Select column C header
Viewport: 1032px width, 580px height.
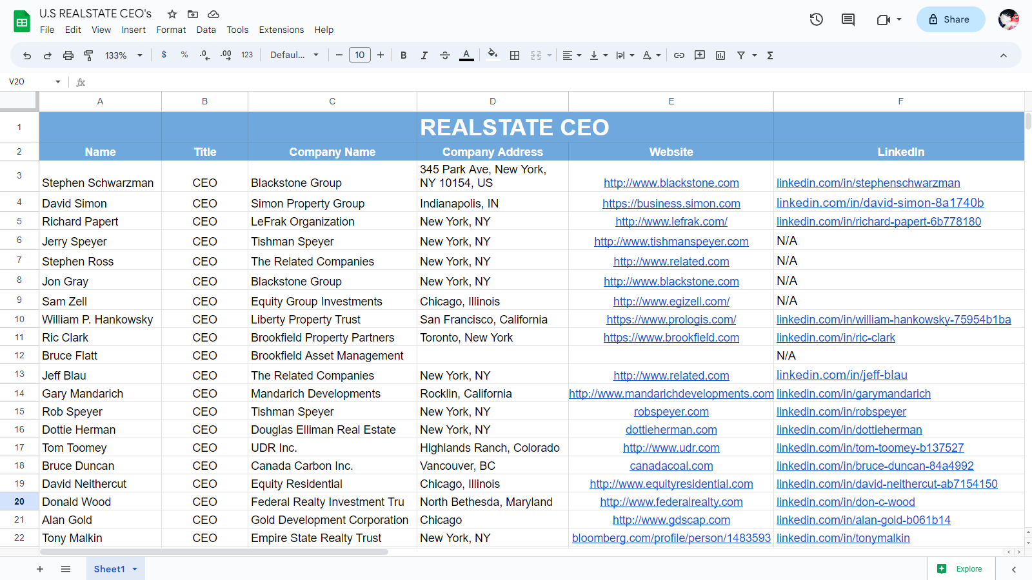(x=332, y=101)
